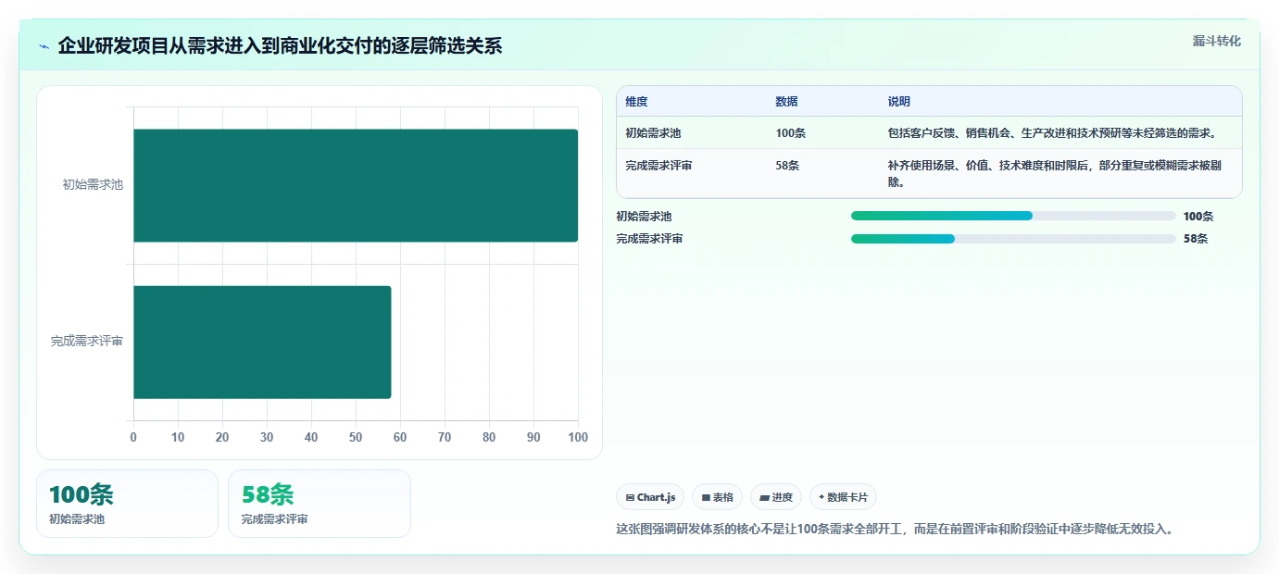
Task: Select the 100条 table cell
Action: tap(791, 133)
